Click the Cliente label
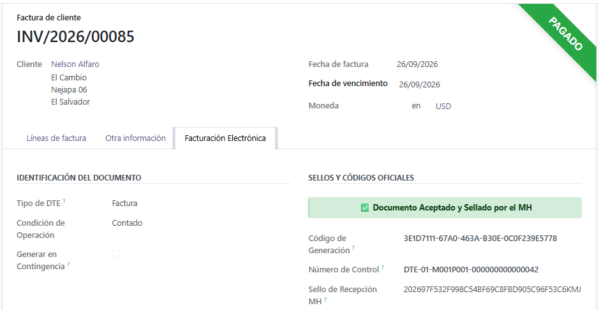Viewport: 599px width, 310px height. coord(29,64)
